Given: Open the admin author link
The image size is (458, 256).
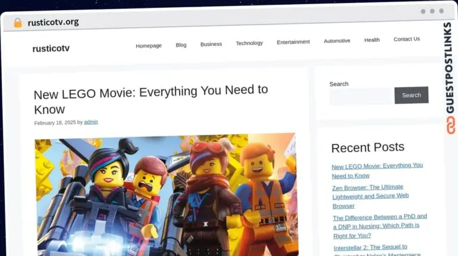Looking at the screenshot, I should pyautogui.click(x=91, y=122).
